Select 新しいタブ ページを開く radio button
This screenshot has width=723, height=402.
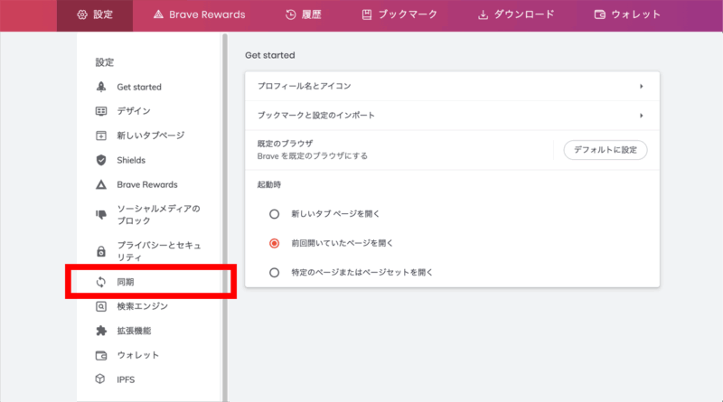[x=275, y=214]
